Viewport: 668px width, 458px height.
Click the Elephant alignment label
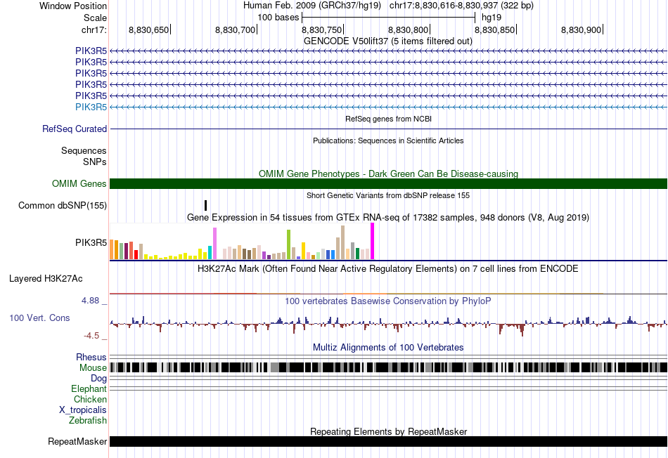89,388
